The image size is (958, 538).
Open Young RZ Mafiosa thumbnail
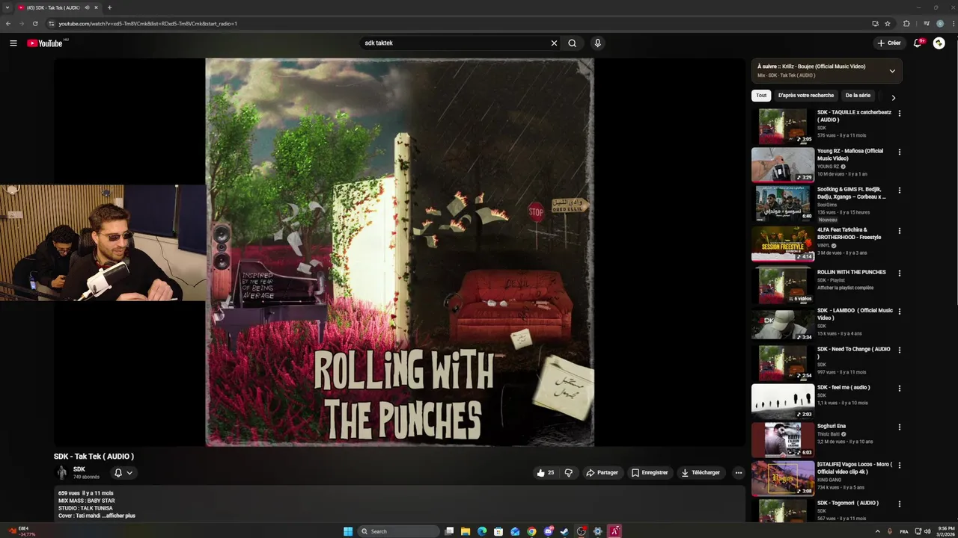[x=783, y=165]
